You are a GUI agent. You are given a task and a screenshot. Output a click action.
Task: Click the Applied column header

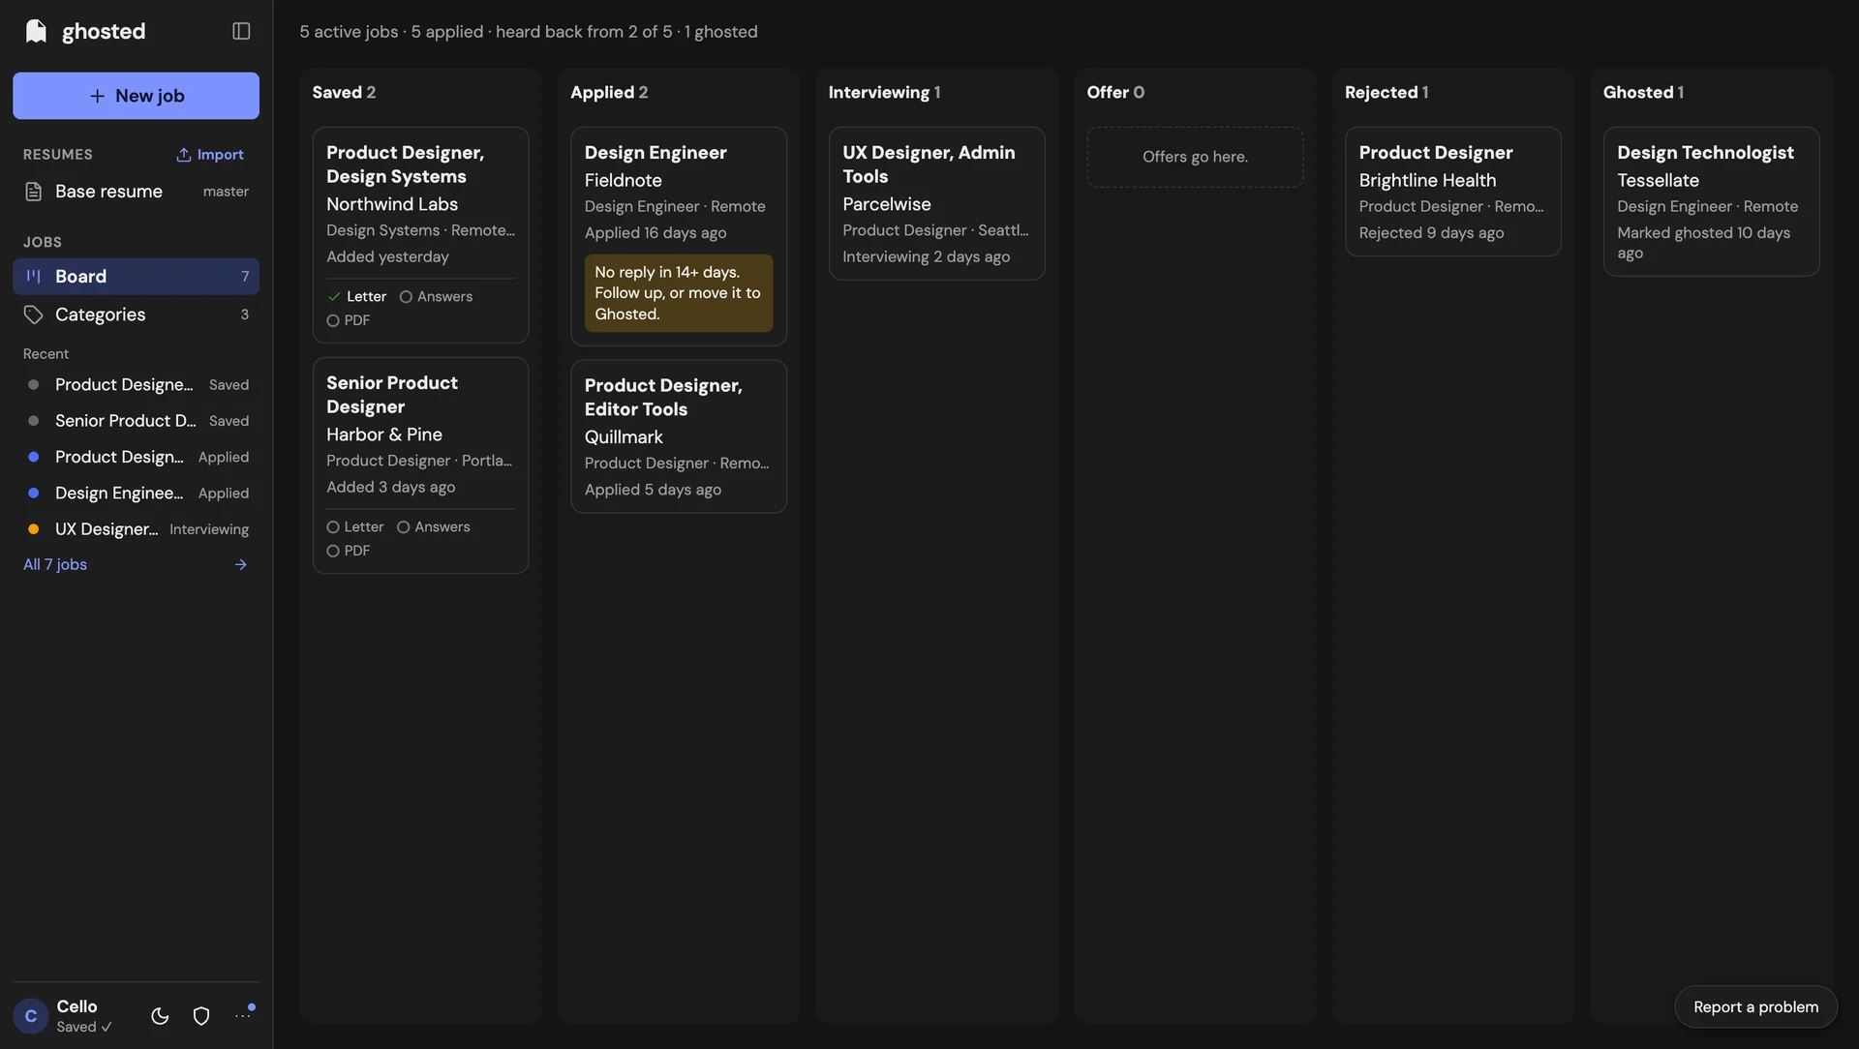click(609, 92)
